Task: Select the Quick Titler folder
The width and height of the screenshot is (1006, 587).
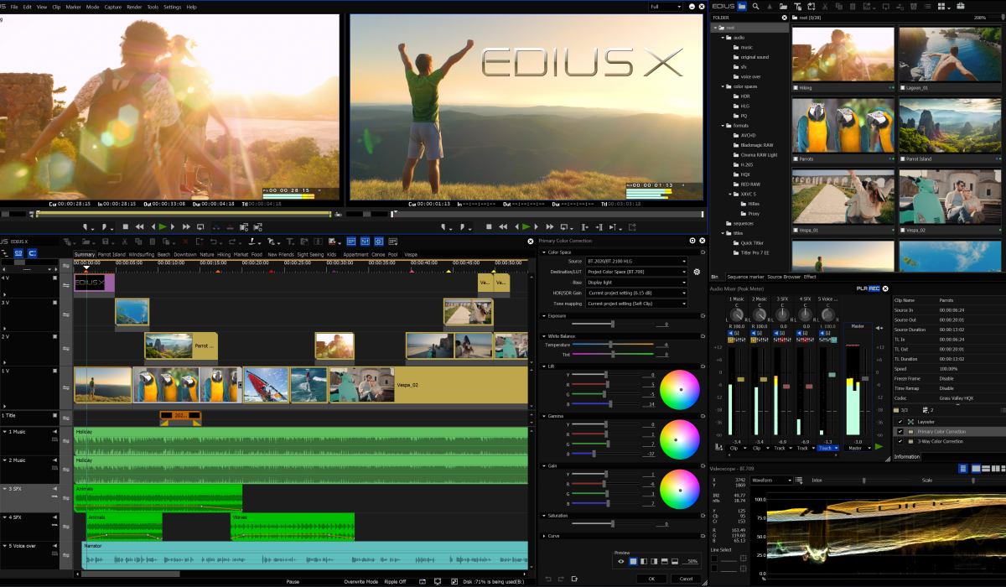Action: pos(752,242)
